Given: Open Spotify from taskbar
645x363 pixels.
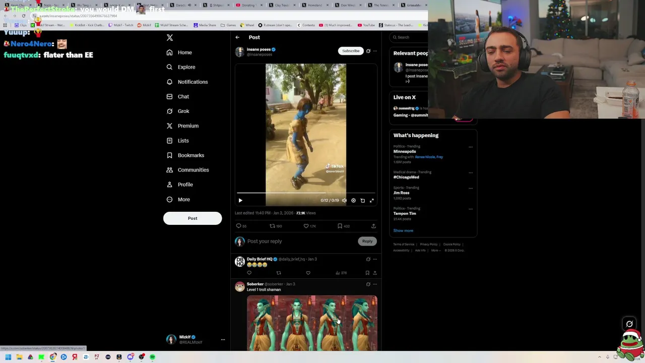Looking at the screenshot, I should pyautogui.click(x=152, y=357).
